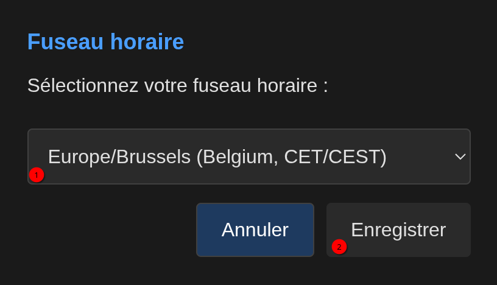Expand the Europe/Brussels combo box
Viewport: 497px width, 285px height.
248,157
